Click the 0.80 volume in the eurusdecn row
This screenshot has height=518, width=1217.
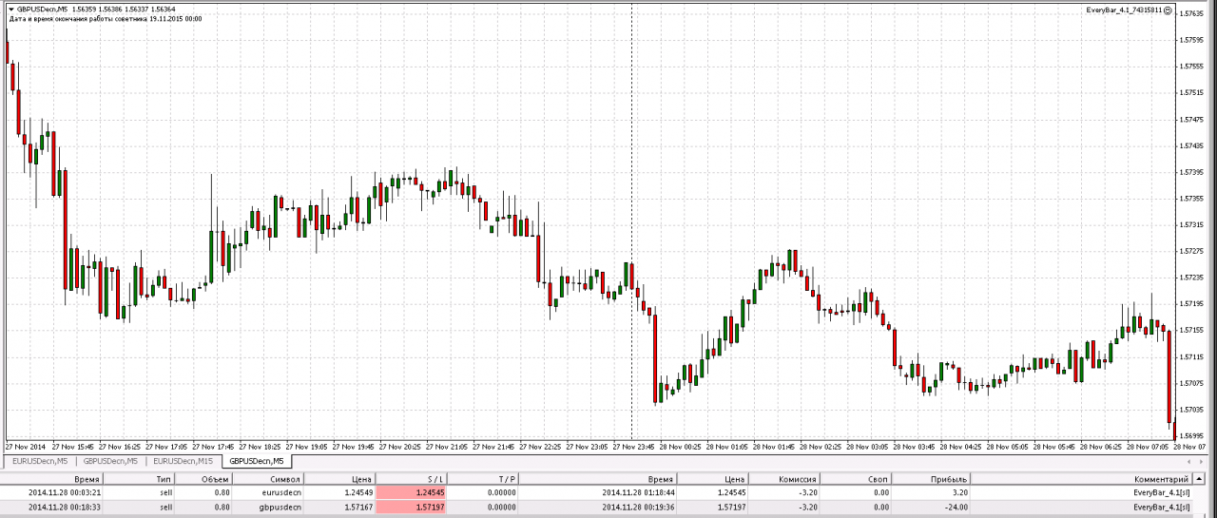(222, 493)
